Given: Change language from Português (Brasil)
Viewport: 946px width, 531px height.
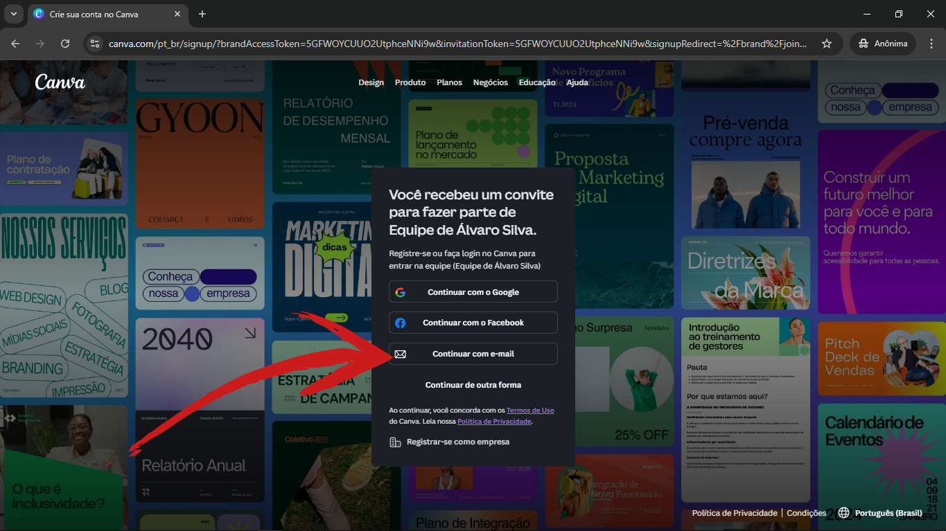Looking at the screenshot, I should pos(880,513).
